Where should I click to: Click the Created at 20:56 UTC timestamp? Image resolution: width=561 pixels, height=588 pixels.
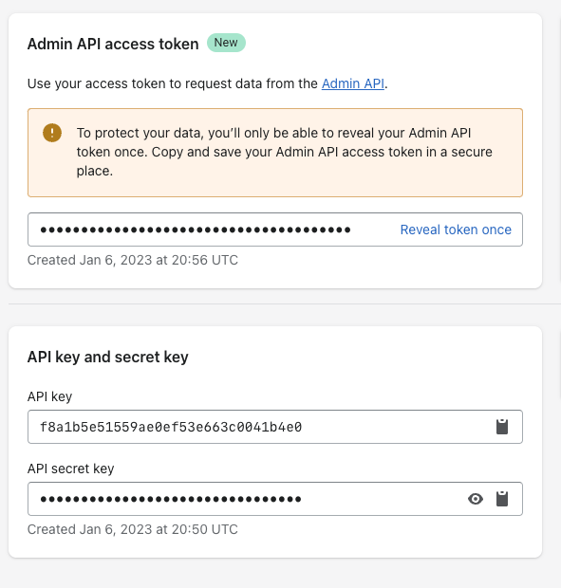(x=133, y=260)
